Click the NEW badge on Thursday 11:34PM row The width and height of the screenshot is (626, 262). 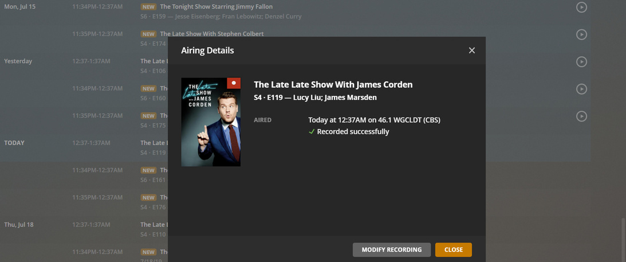(x=148, y=252)
